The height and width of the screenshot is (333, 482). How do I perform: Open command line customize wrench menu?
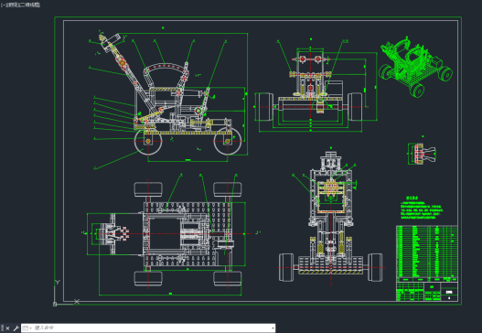coord(16,328)
